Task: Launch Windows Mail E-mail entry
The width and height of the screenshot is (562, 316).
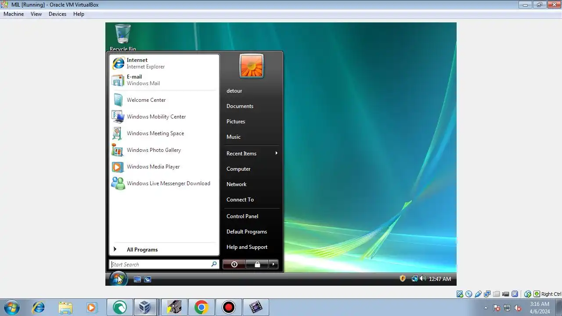Action: pos(164,80)
